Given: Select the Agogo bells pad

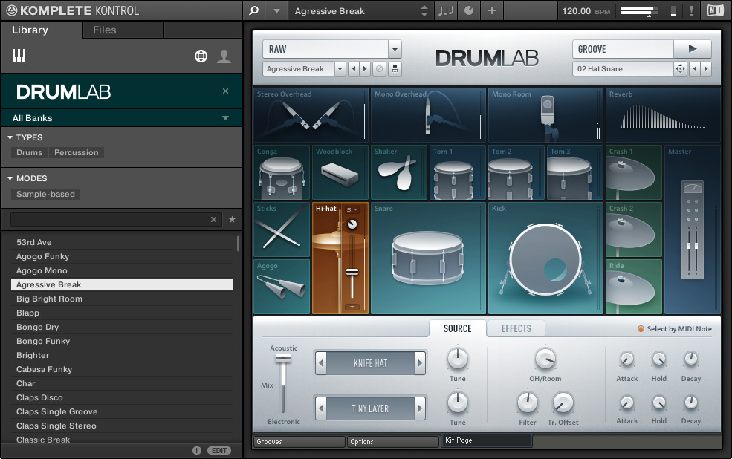Looking at the screenshot, I should 282,287.
